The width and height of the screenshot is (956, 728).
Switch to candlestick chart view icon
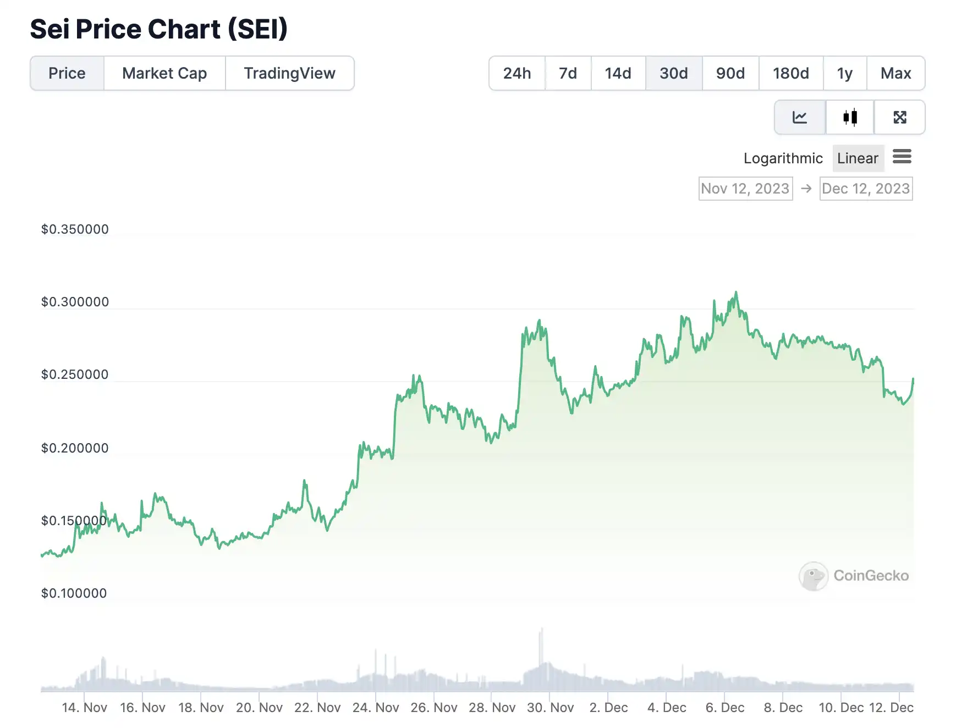[850, 117]
